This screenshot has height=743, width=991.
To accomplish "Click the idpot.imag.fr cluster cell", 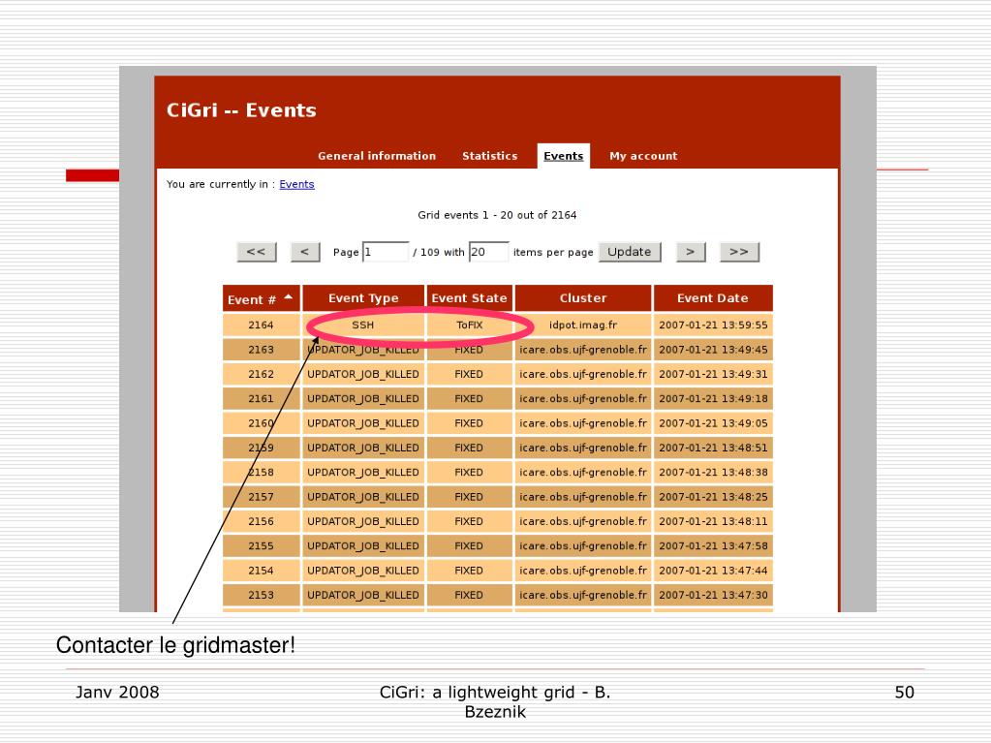I will pyautogui.click(x=583, y=325).
